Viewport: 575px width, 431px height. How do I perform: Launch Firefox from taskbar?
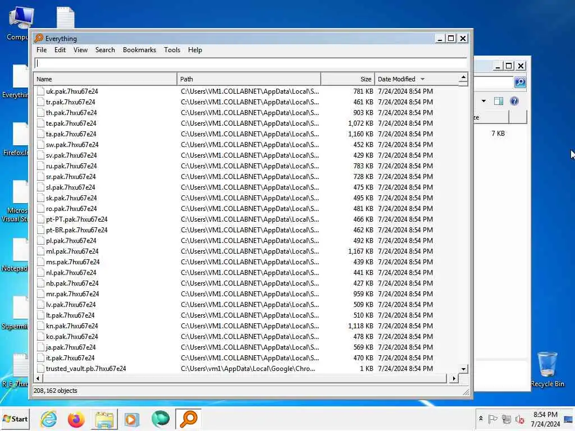[76, 419]
